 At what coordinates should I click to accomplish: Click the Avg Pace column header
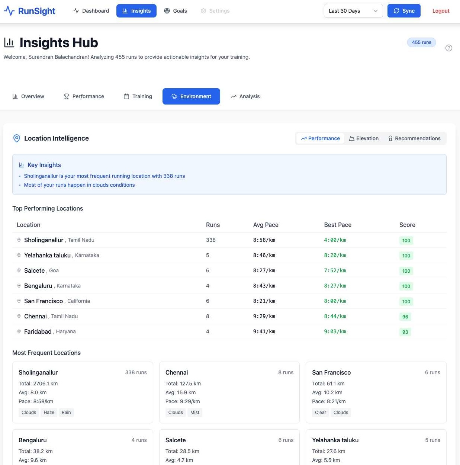266,225
